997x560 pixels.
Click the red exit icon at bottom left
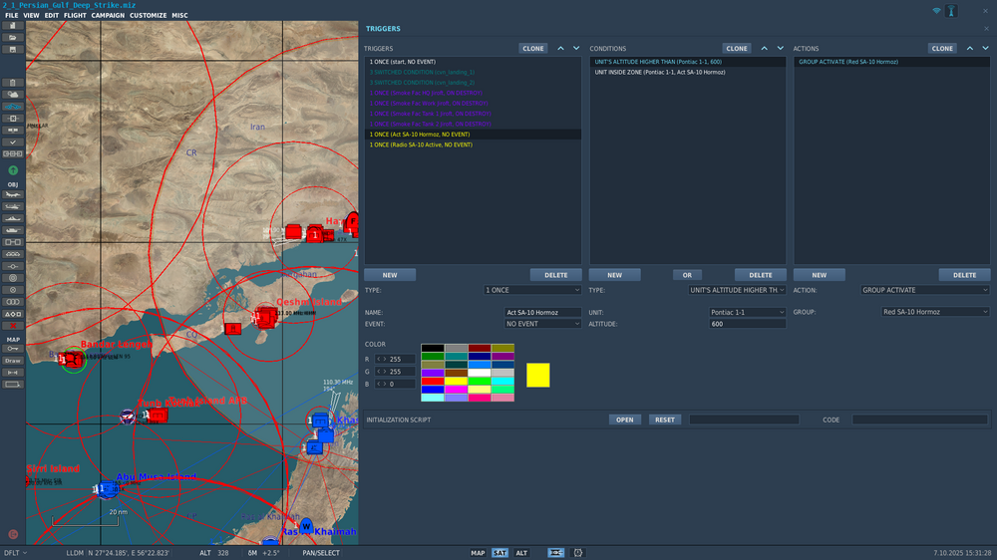pyautogui.click(x=13, y=534)
